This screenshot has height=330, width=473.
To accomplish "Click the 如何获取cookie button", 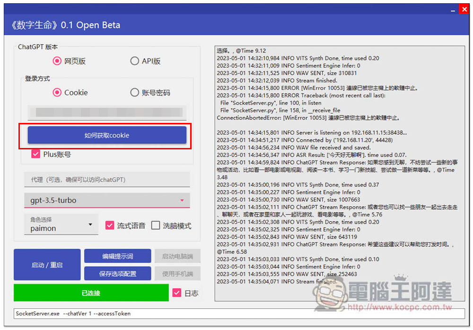I will click(107, 135).
